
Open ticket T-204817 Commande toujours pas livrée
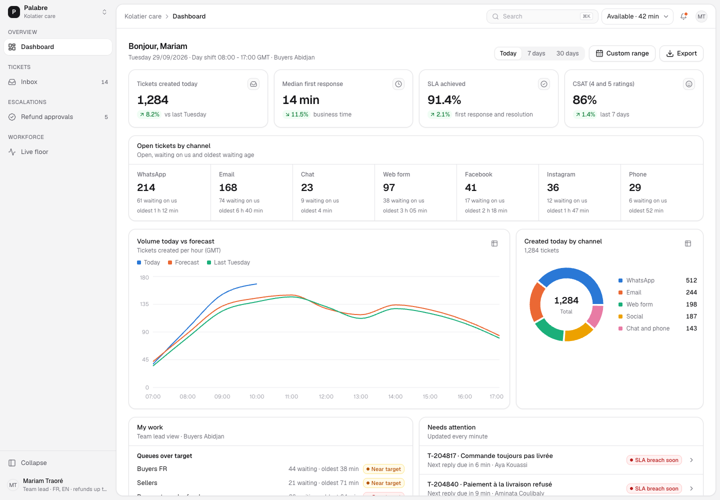pyautogui.click(x=561, y=460)
